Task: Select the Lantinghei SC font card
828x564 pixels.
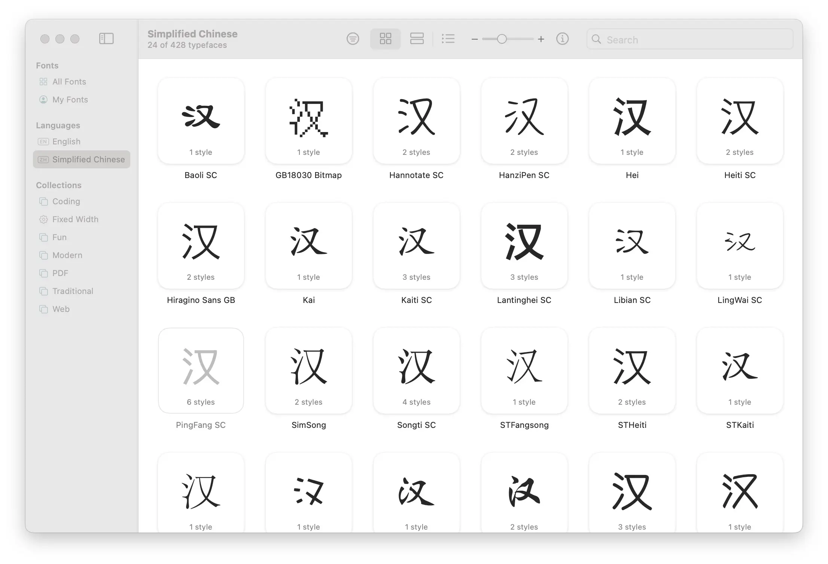Action: coord(524,246)
